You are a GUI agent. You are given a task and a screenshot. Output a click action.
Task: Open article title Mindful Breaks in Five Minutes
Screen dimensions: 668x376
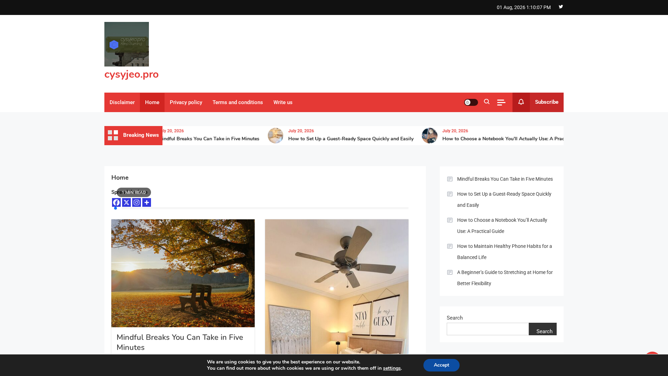[x=180, y=342]
